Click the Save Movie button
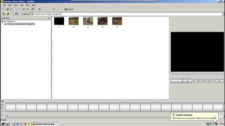 point(45,9)
